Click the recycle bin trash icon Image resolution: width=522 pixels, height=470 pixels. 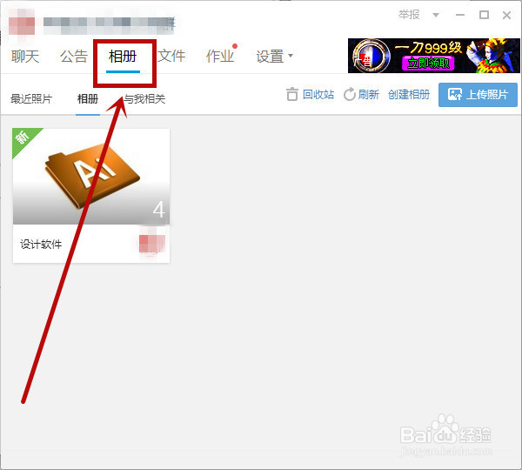coord(292,94)
